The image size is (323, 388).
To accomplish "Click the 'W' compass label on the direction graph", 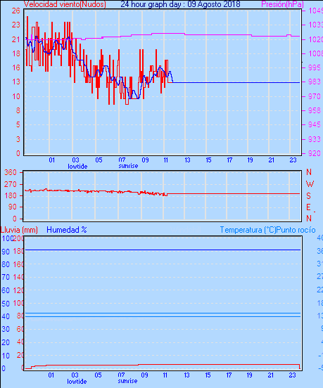I will pos(310,184).
